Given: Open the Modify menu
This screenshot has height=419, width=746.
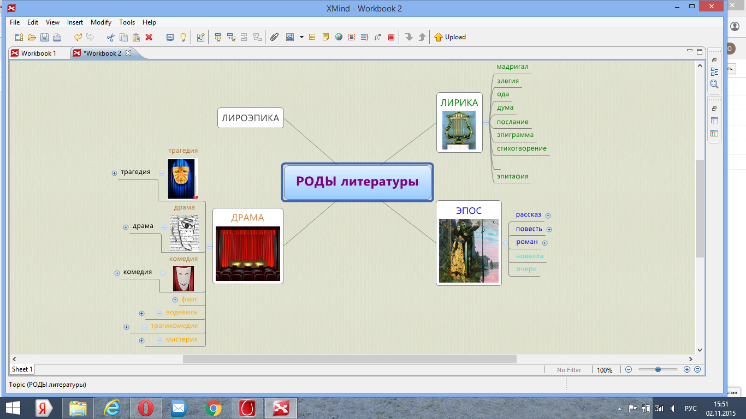Looking at the screenshot, I should [101, 22].
